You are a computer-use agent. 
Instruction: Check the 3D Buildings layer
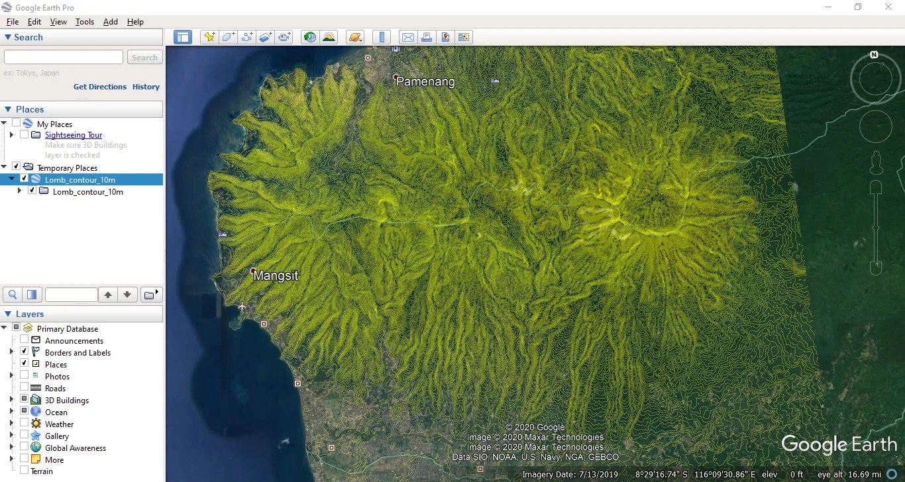pos(24,399)
